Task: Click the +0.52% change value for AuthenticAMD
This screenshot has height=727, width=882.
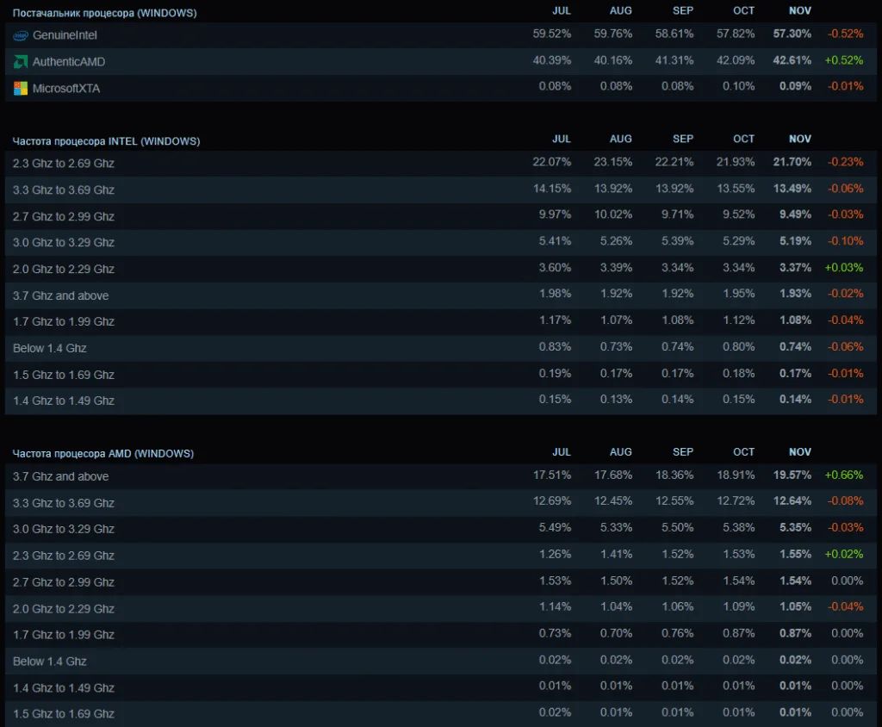Action: click(x=845, y=61)
